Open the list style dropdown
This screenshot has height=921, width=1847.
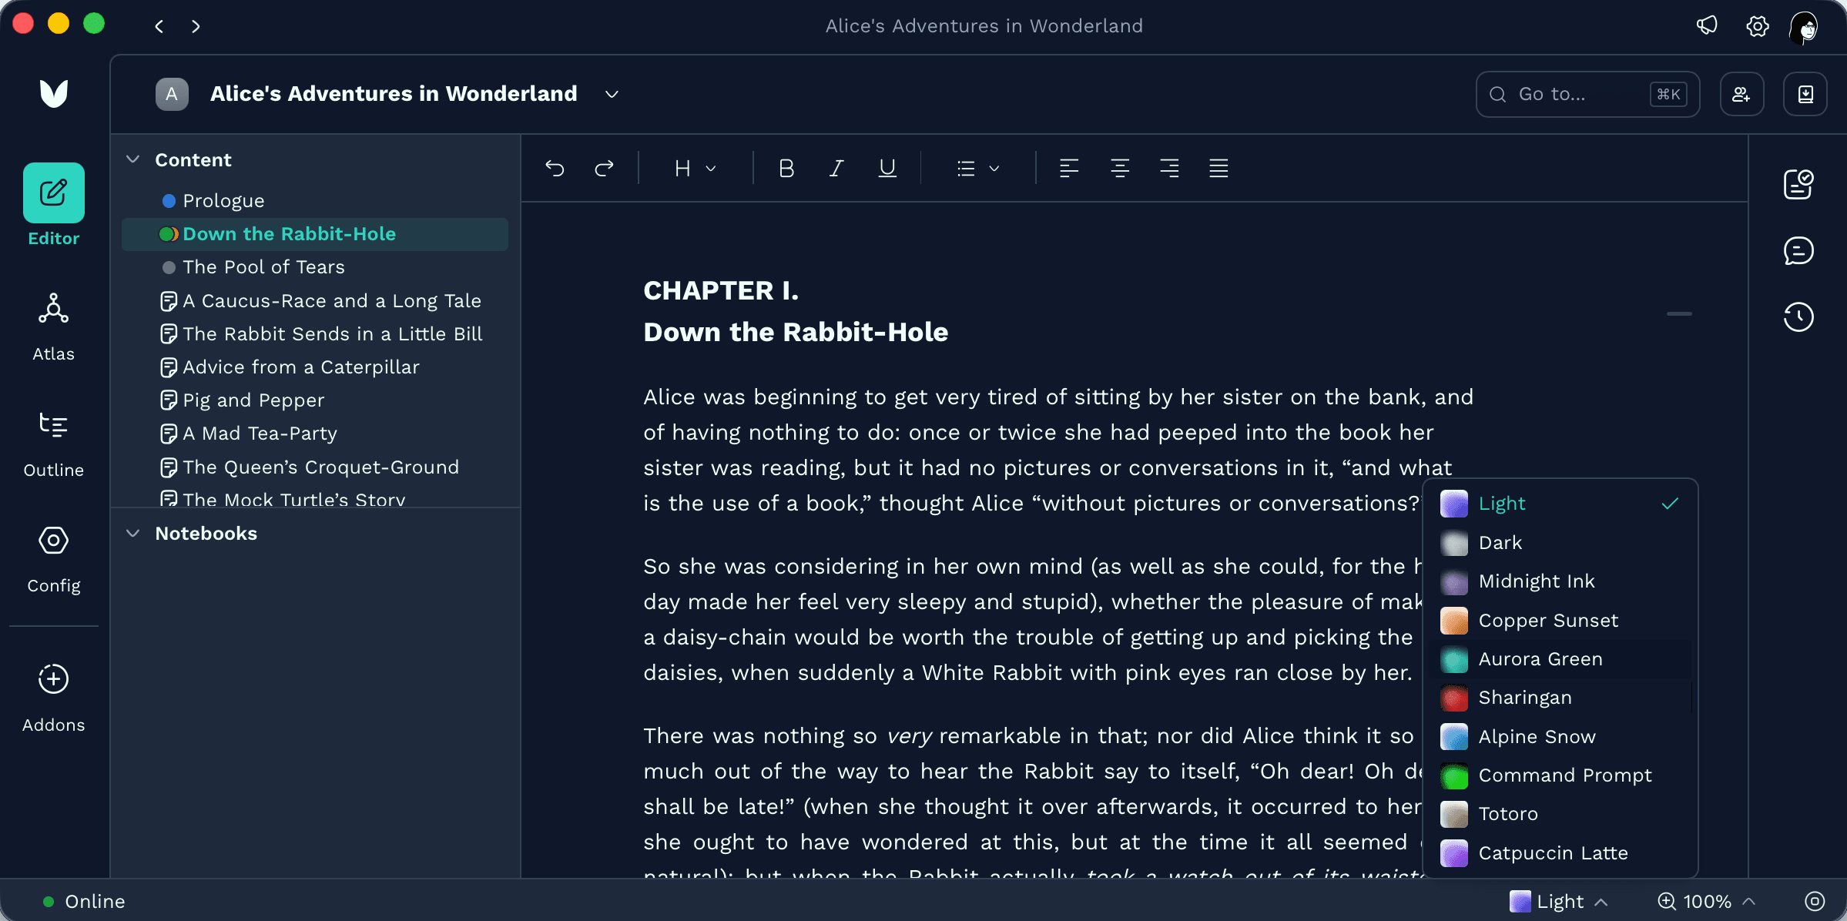point(977,168)
